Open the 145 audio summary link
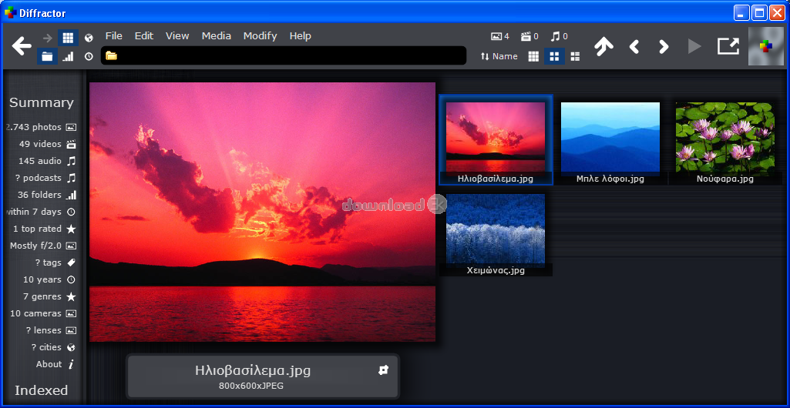The width and height of the screenshot is (790, 408). tap(47, 161)
